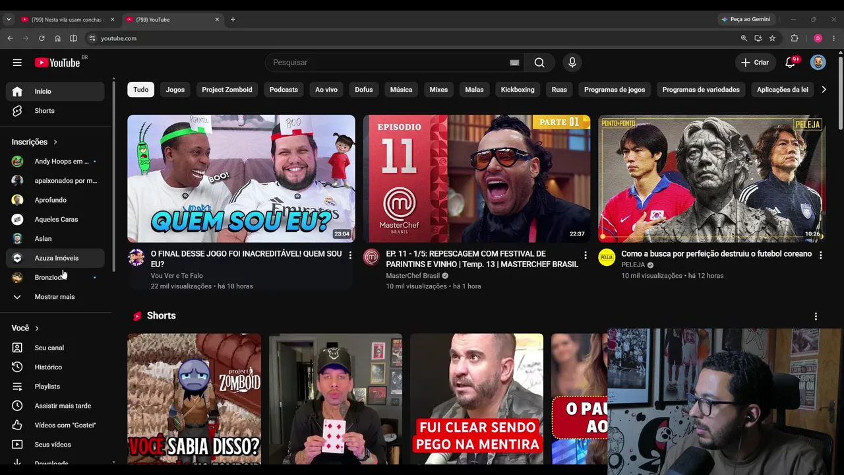The height and width of the screenshot is (475, 844).
Task: Close the (799) YouTube browser tab
Action: [x=217, y=20]
